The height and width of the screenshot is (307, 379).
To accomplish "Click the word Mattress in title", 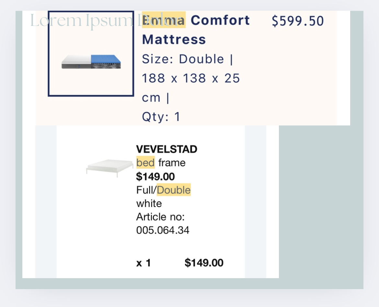I will [x=174, y=40].
